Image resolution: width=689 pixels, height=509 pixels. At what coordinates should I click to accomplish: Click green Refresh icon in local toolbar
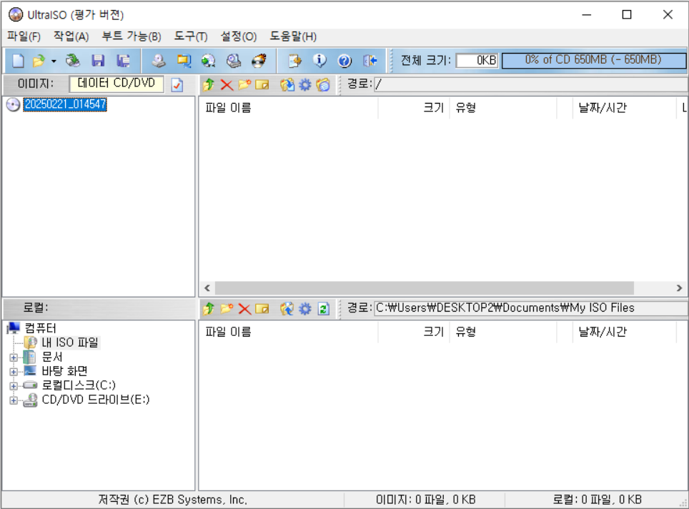point(323,309)
